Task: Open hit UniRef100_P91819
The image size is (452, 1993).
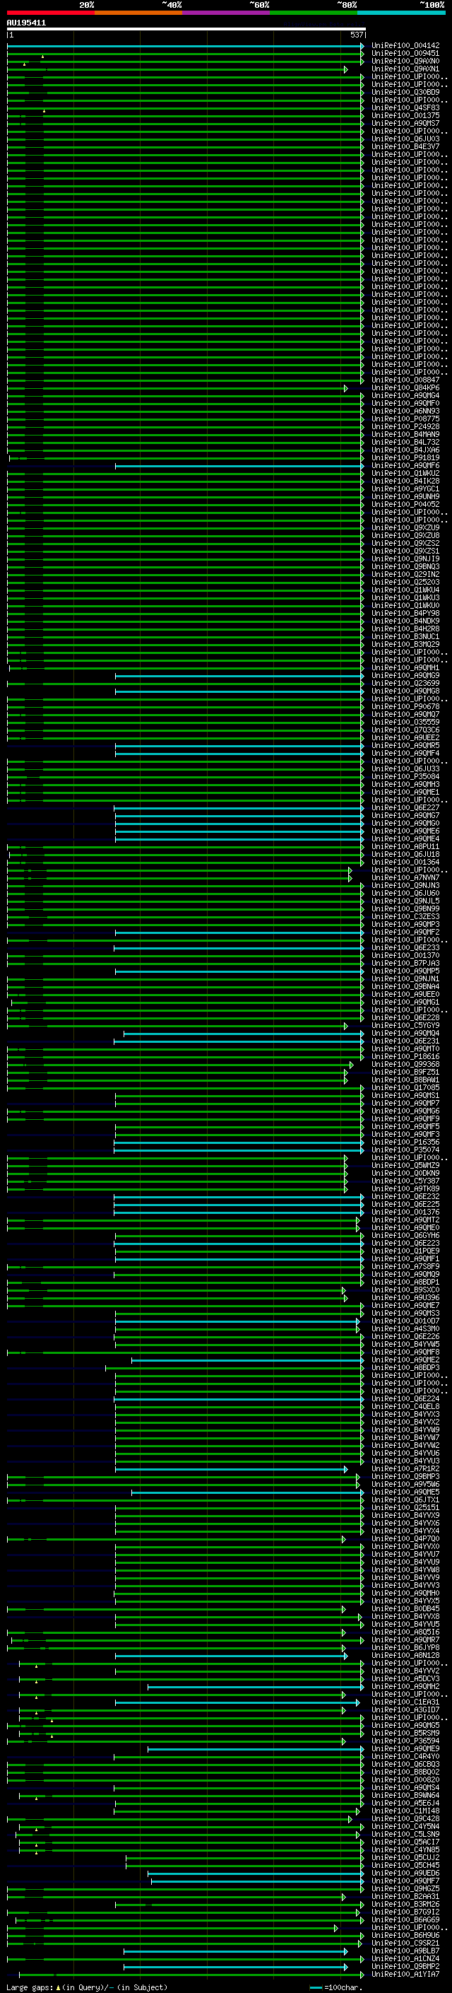Action: 405,457
